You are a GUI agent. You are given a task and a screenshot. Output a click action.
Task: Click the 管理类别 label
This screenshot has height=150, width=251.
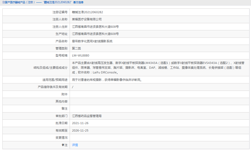pyautogui.click(x=61, y=48)
